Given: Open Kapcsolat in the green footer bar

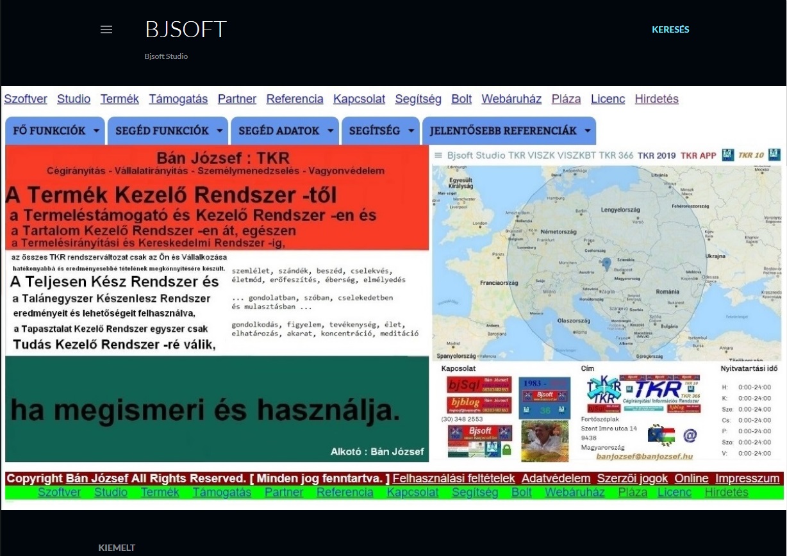Looking at the screenshot, I should pyautogui.click(x=413, y=493).
